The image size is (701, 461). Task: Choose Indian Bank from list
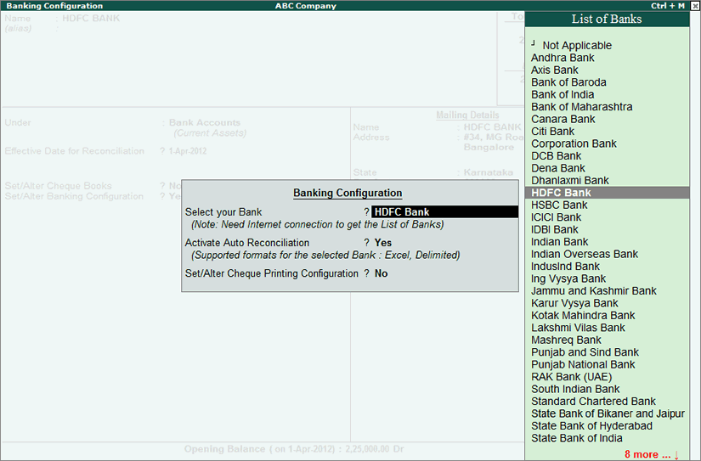(x=559, y=242)
